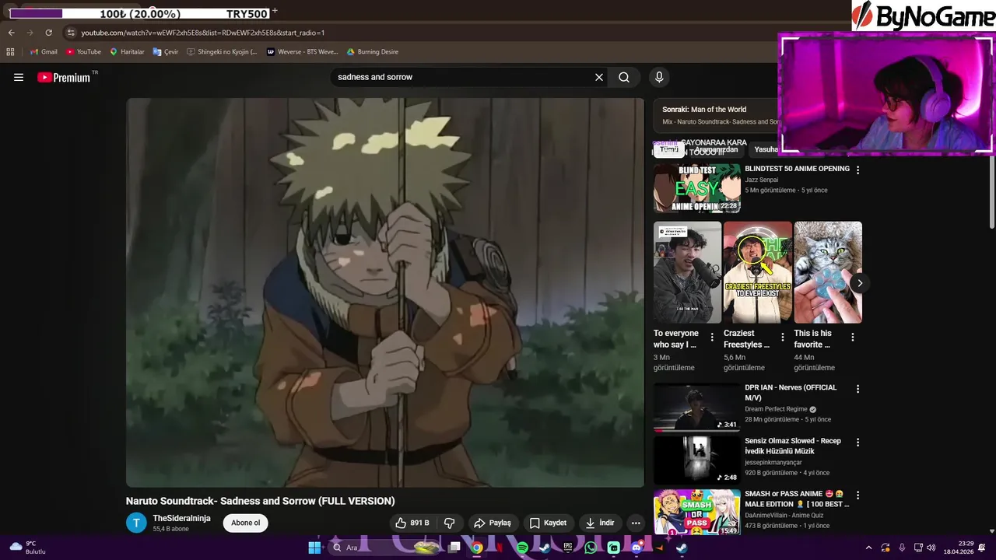Viewport: 996px width, 560px height.
Task: Open the YouTube bookmark
Action: coord(84,52)
